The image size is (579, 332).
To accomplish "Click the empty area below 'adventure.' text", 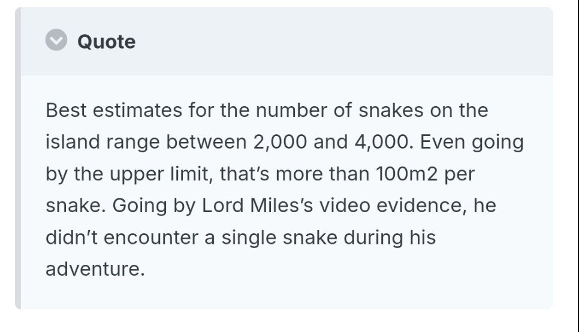I will point(287,294).
